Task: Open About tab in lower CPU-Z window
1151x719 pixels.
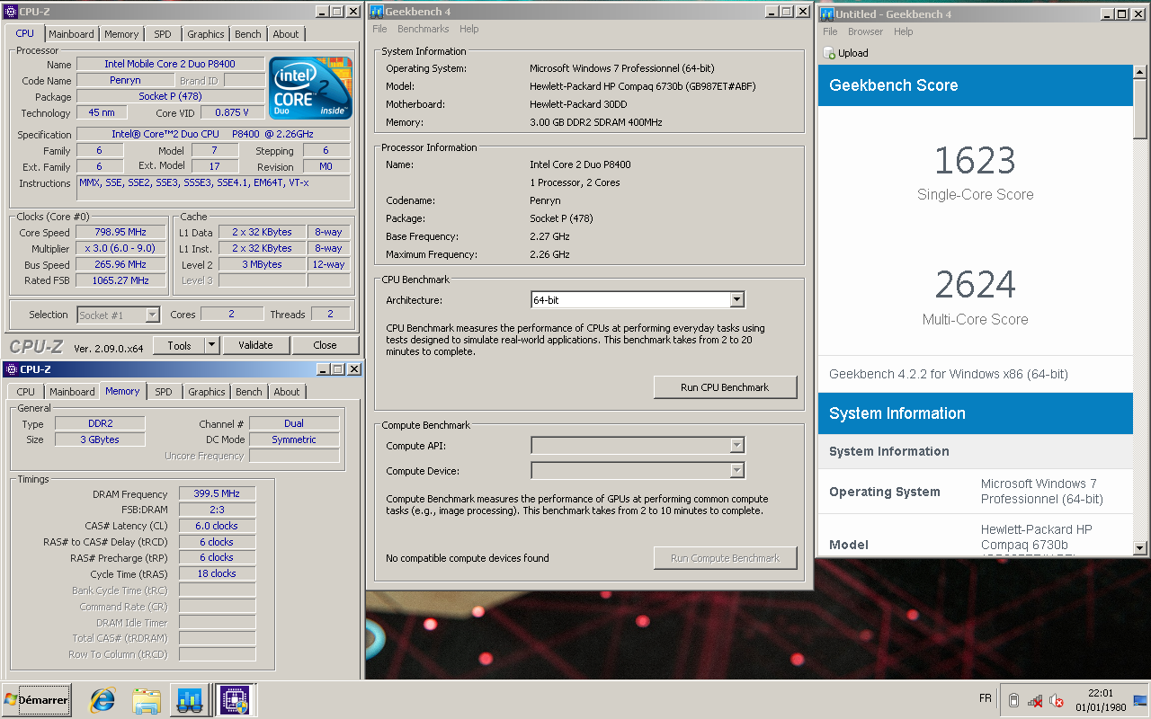Action: [x=287, y=392]
